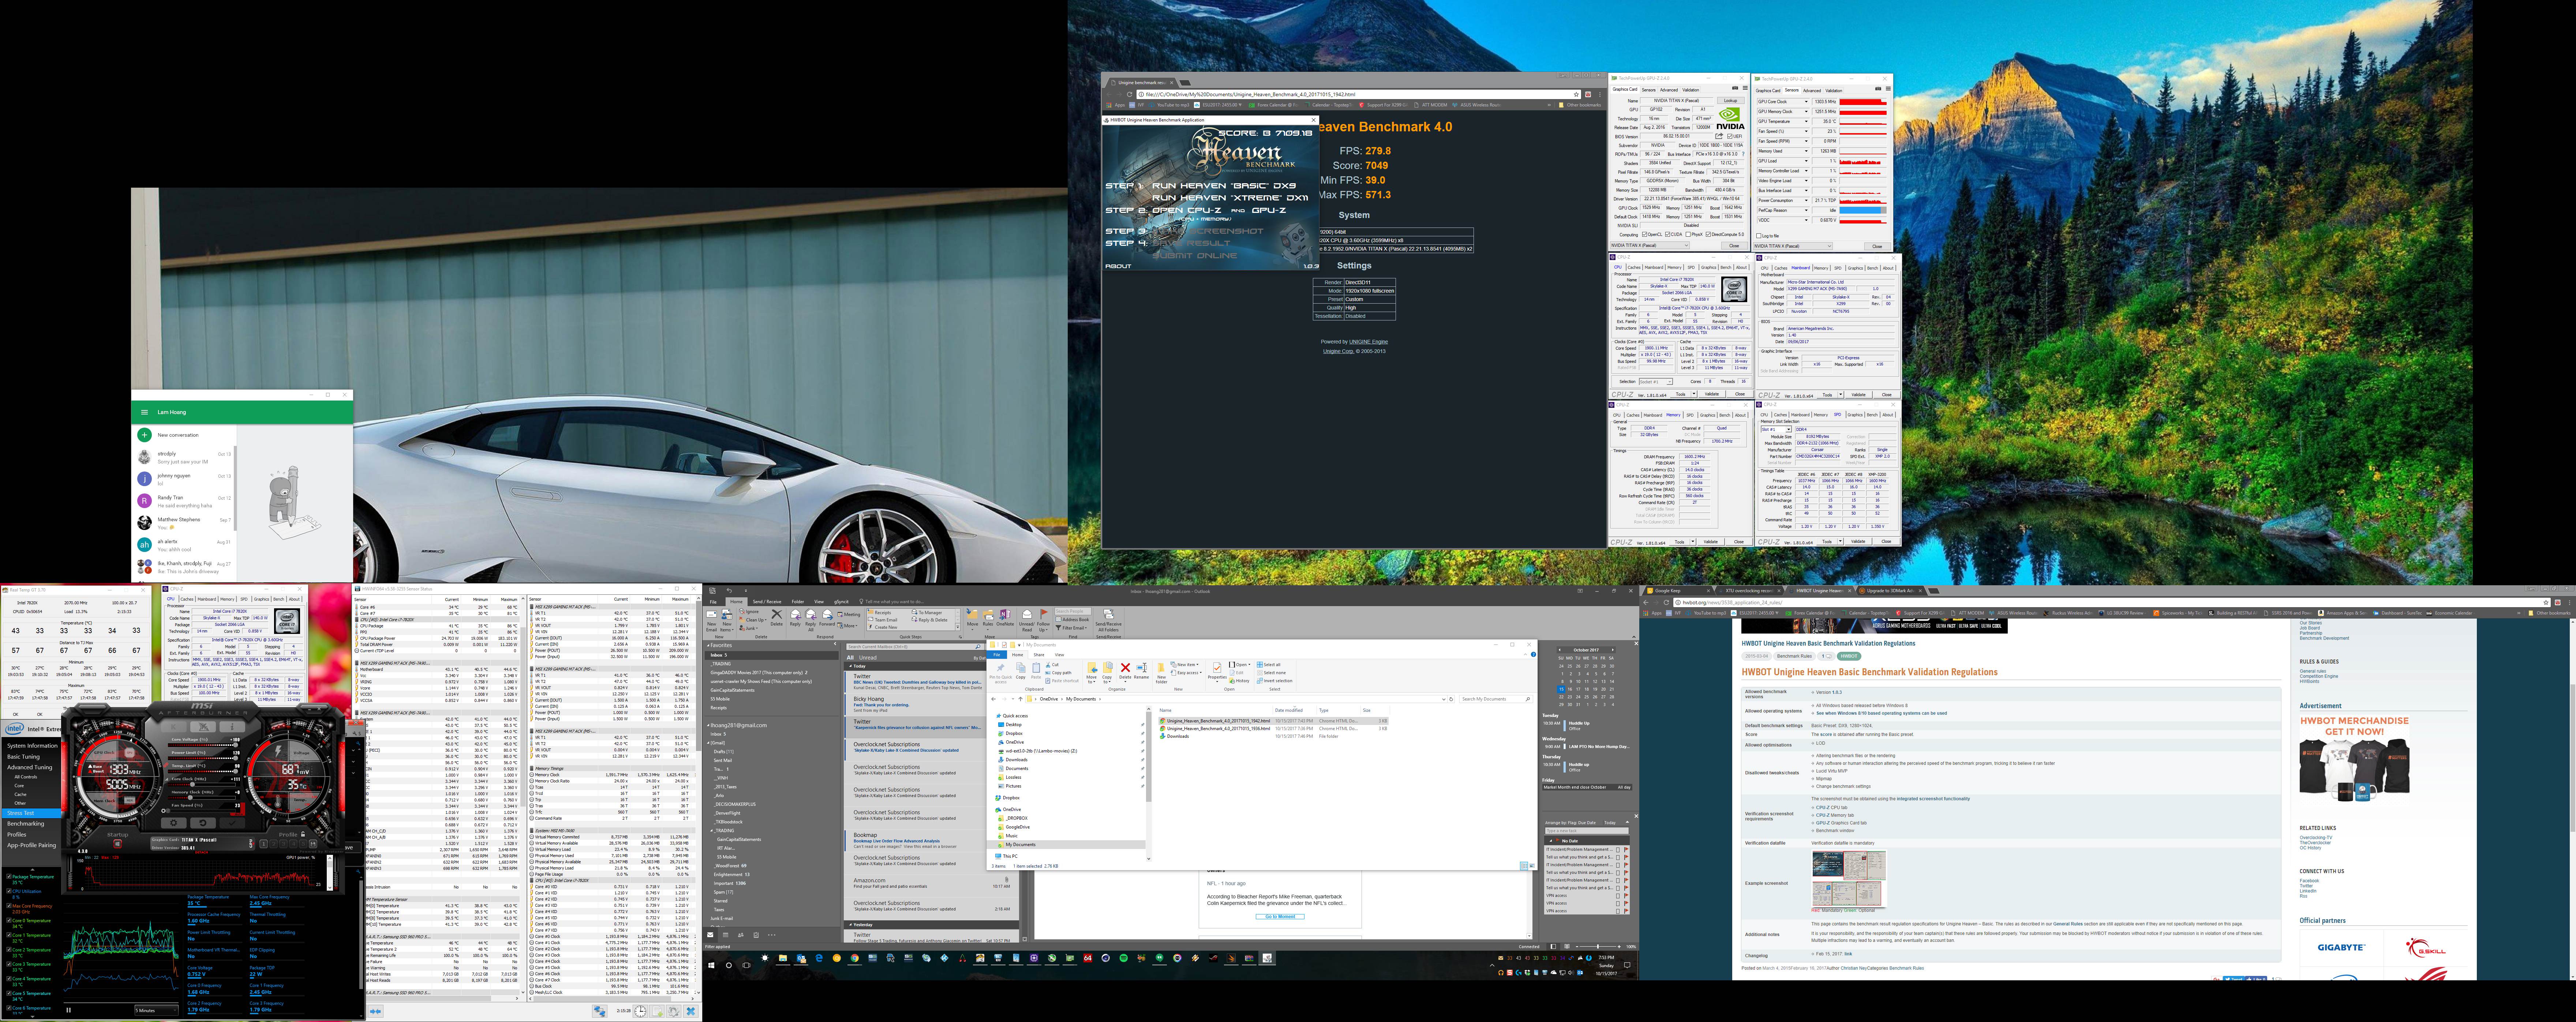Toggle Afterburner Startup Windows icon
The width and height of the screenshot is (2576, 1022).
pyautogui.click(x=118, y=844)
